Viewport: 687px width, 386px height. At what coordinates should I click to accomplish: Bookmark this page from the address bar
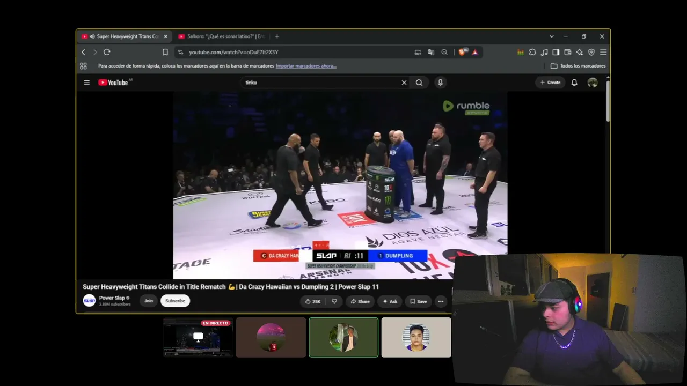(x=165, y=52)
